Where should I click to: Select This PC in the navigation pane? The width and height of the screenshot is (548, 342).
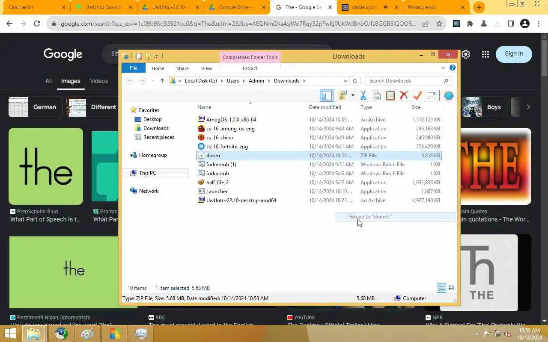147,173
